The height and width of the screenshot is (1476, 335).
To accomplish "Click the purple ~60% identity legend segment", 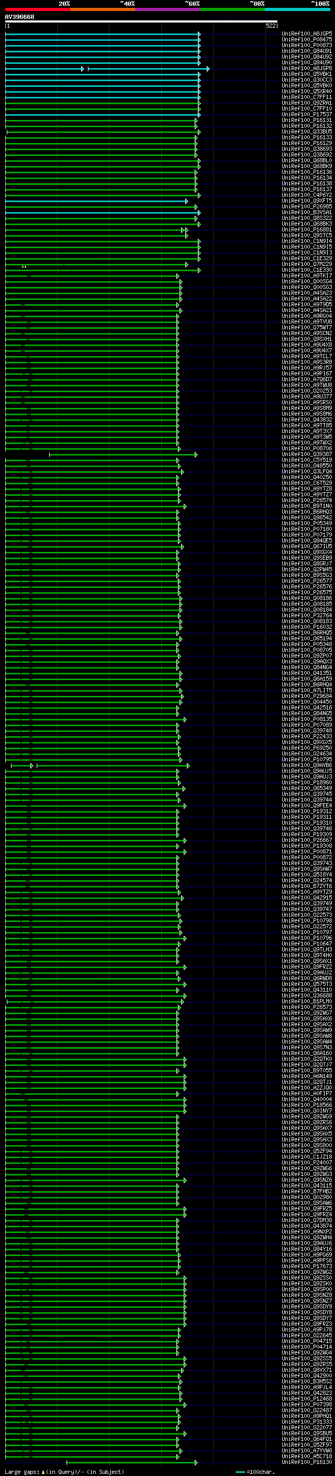I will coord(168,9).
